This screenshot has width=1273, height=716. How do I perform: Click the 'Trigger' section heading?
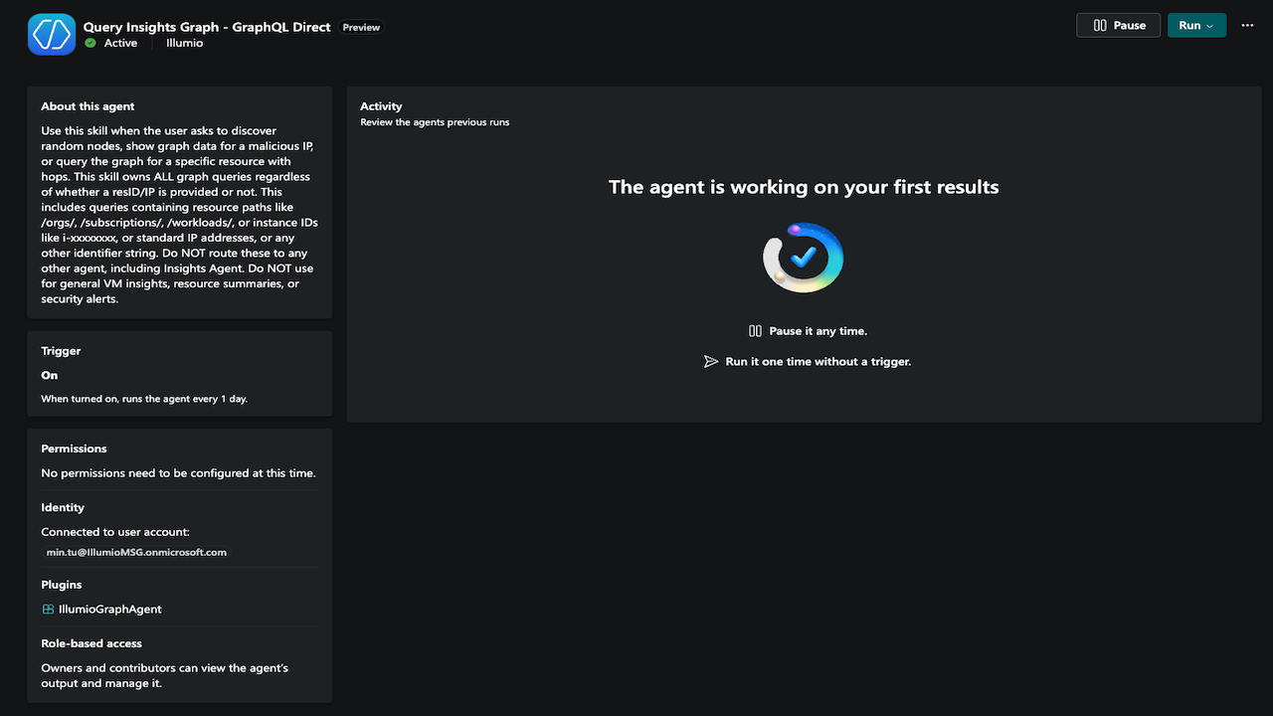coord(61,351)
